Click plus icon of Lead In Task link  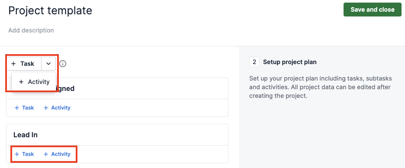[17, 154]
